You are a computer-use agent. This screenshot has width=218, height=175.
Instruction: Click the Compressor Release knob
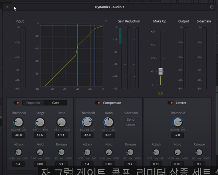[130, 152]
